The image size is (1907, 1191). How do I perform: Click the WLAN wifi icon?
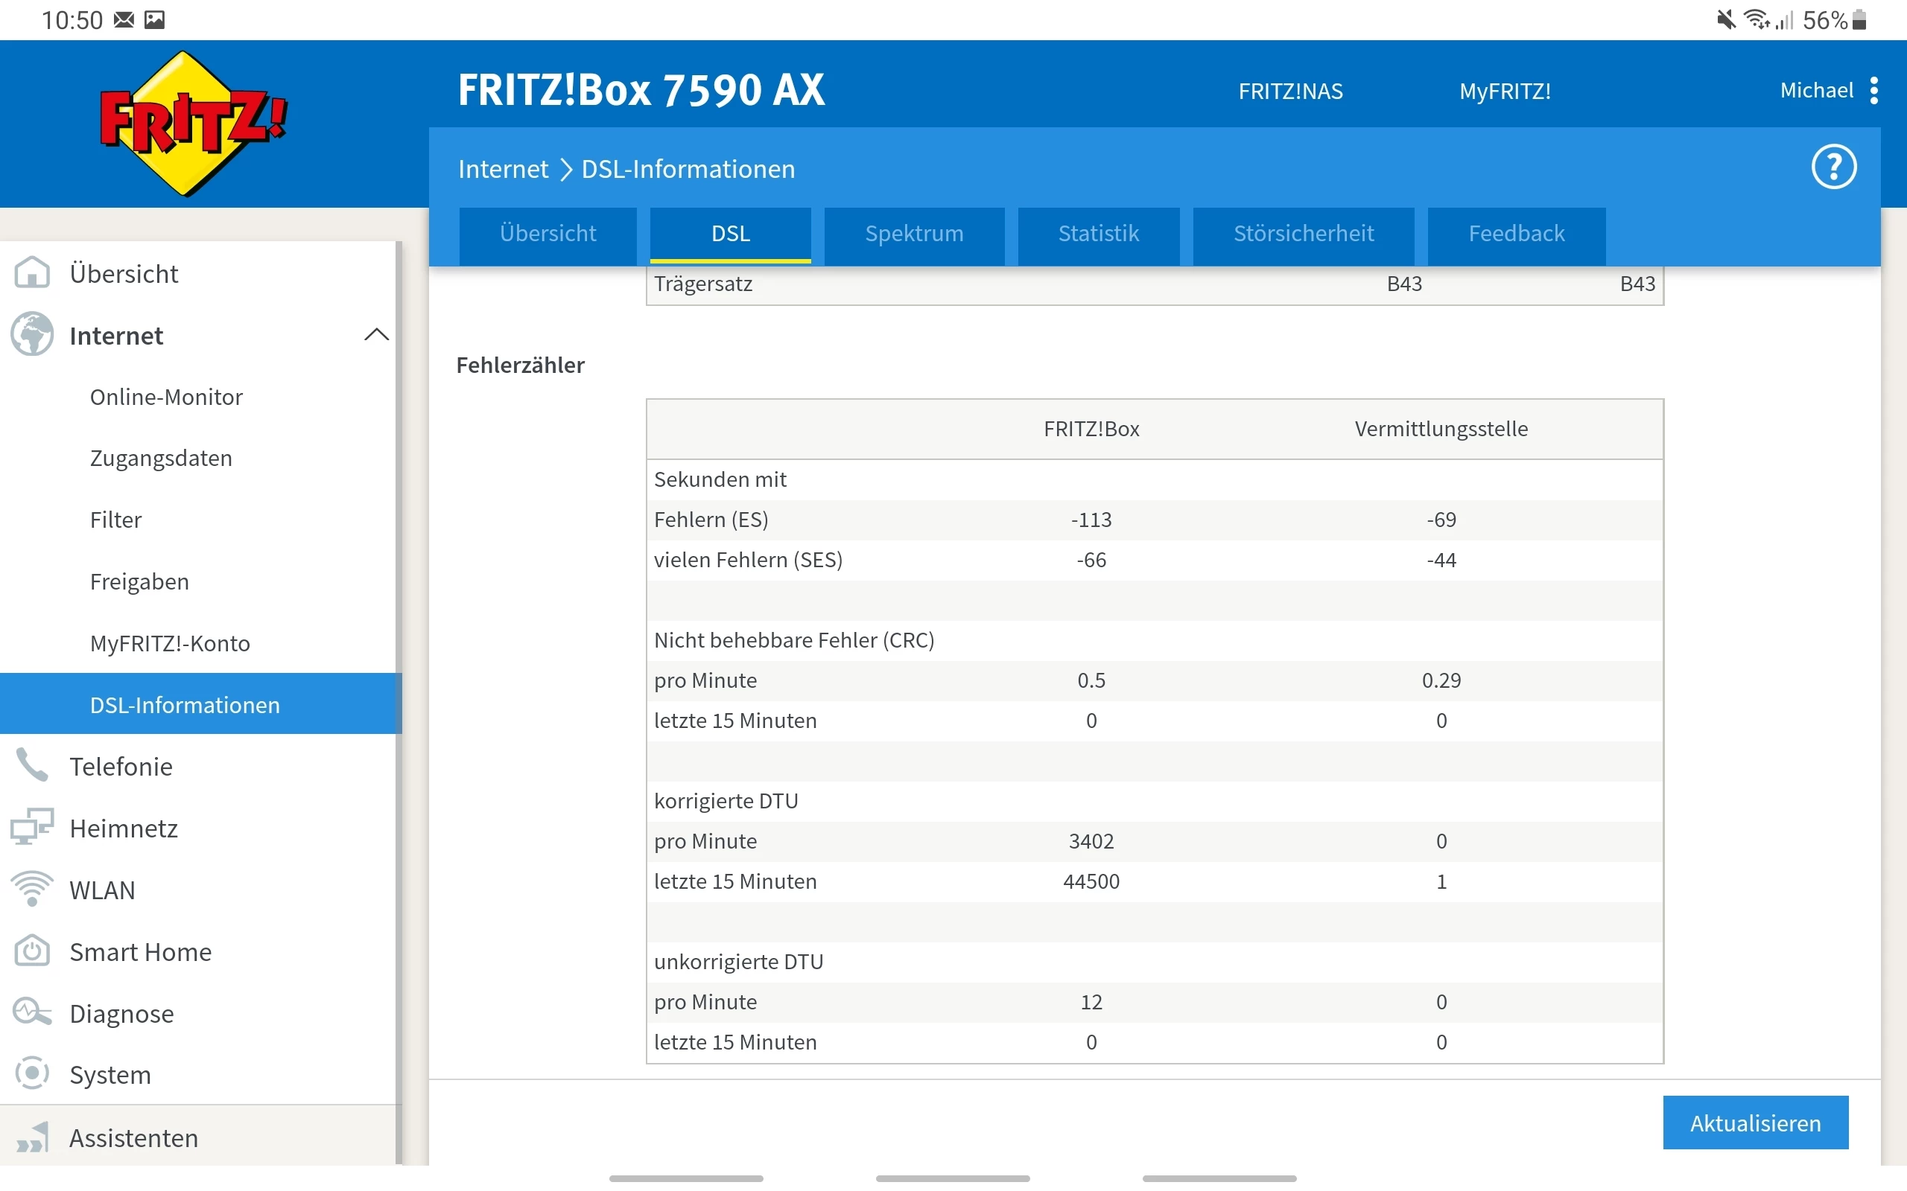31,890
